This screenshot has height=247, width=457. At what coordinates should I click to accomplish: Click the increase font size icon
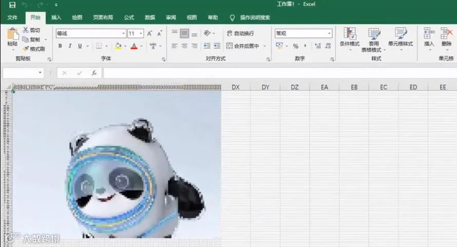pos(149,33)
